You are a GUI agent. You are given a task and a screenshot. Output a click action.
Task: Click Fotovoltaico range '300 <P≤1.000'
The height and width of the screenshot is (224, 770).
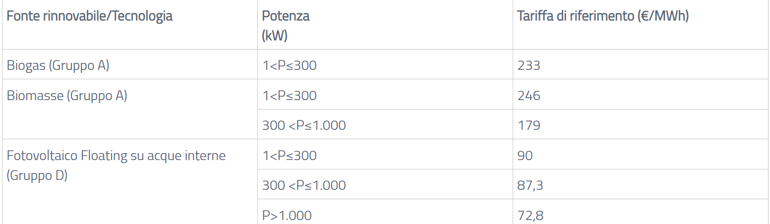coord(304,185)
